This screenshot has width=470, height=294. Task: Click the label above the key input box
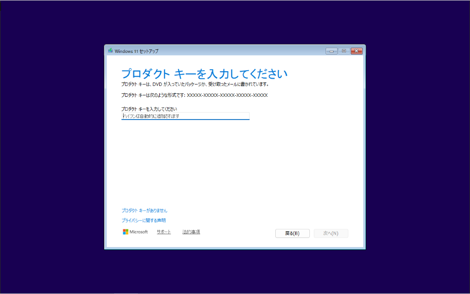click(148, 108)
